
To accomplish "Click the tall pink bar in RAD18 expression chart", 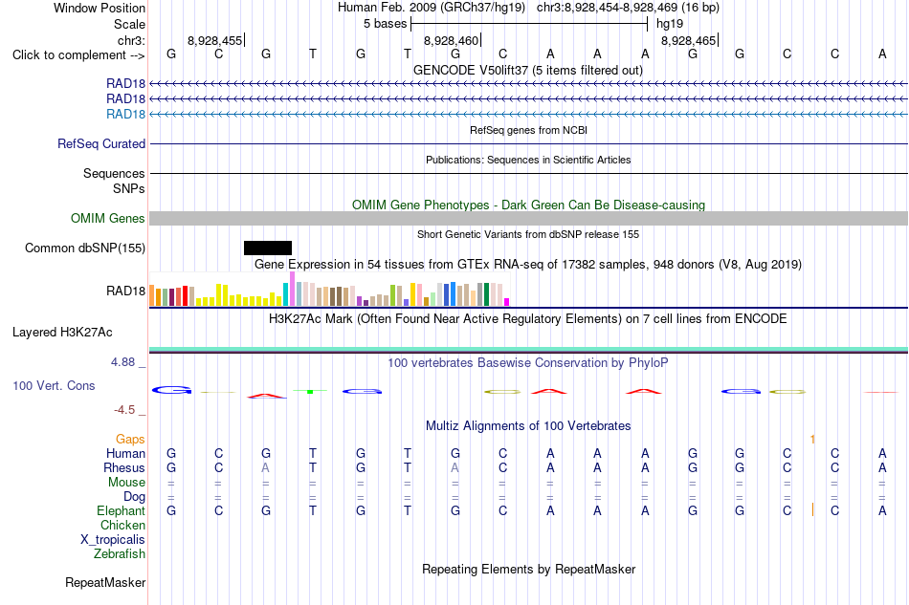I will click(x=292, y=289).
